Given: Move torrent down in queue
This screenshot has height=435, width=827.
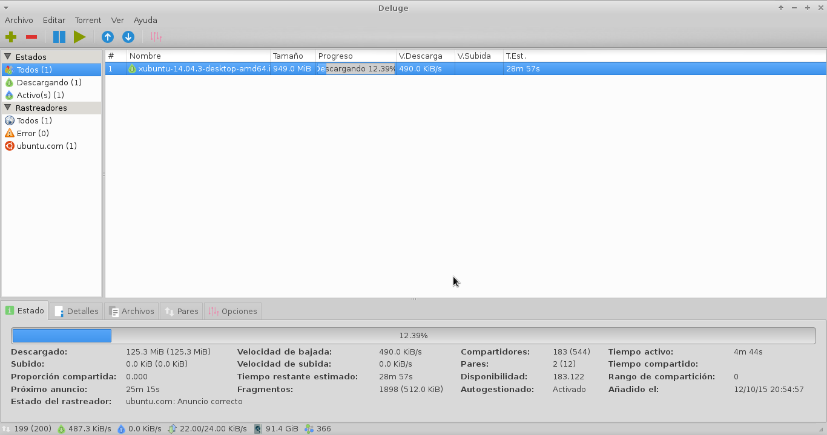Looking at the screenshot, I should (128, 37).
